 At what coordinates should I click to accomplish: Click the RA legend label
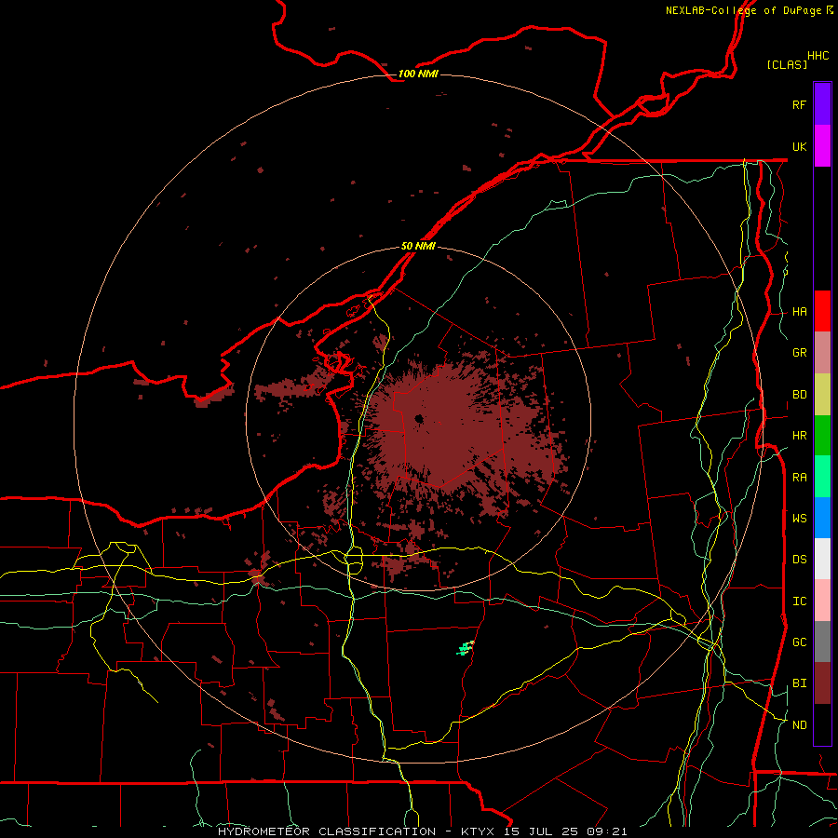pyautogui.click(x=799, y=478)
